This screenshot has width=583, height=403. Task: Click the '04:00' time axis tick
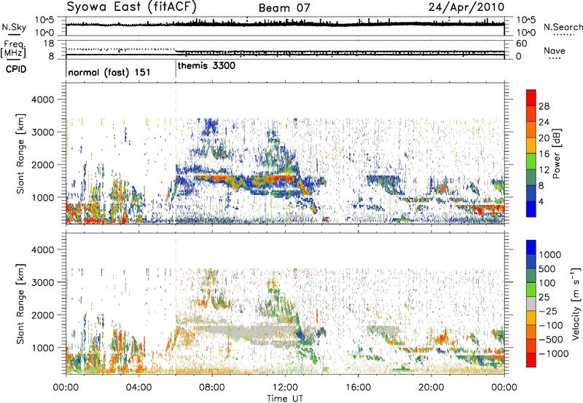coord(138,388)
